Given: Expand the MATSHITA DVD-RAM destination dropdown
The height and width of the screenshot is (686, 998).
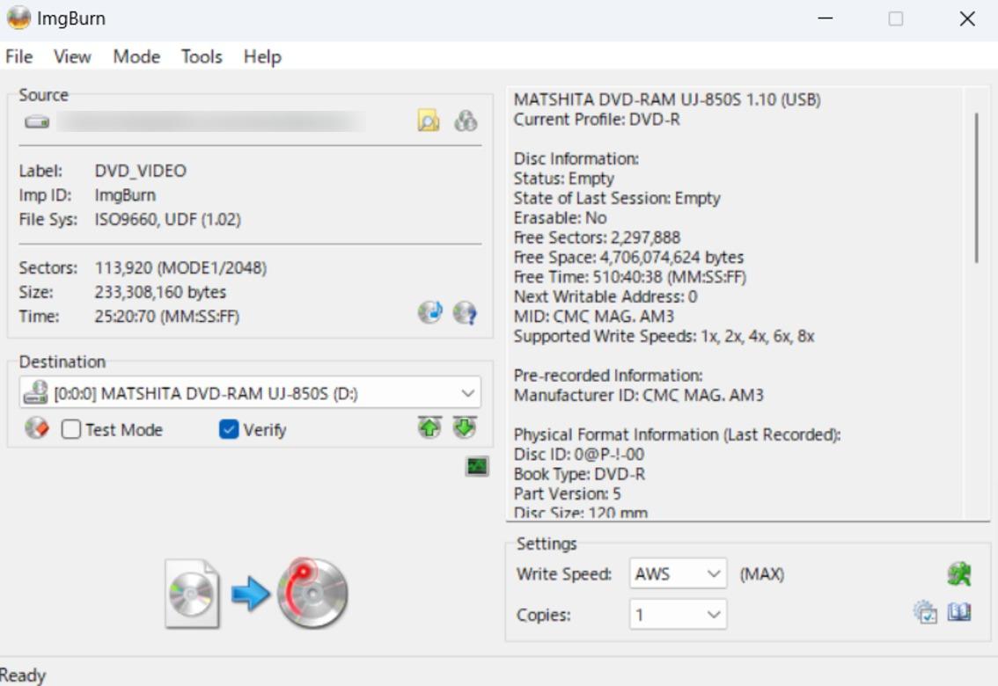Looking at the screenshot, I should pos(250,393).
